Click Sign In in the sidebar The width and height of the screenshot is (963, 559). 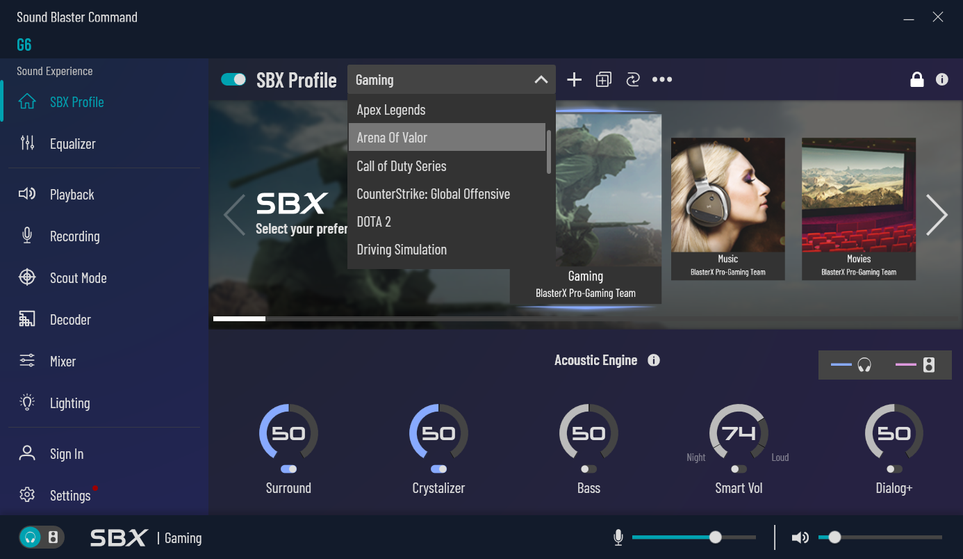66,454
